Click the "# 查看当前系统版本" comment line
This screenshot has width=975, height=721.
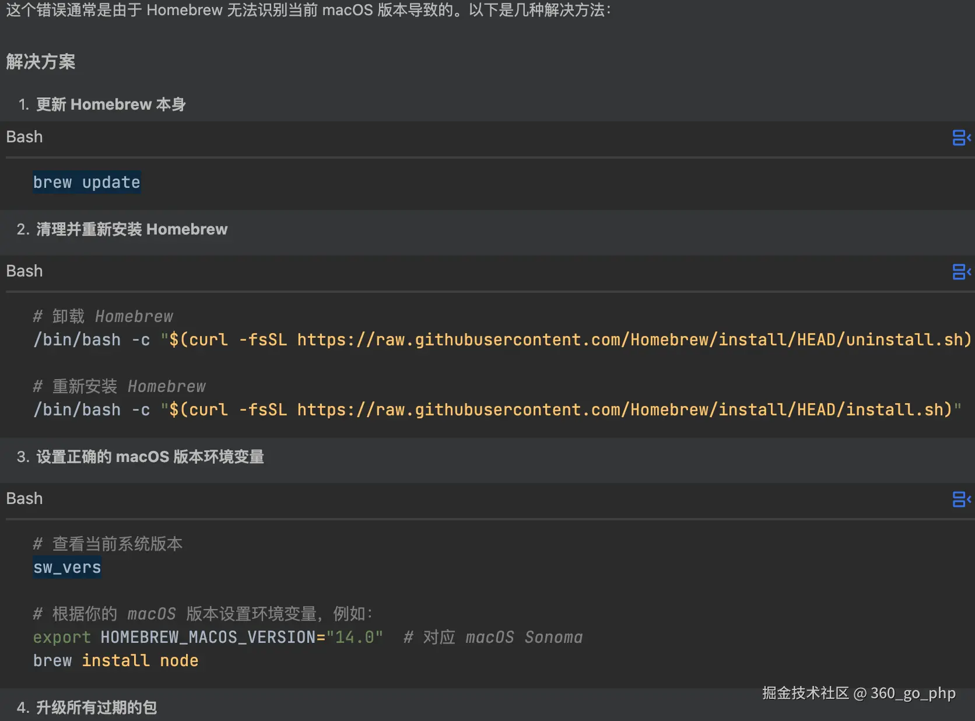click(108, 544)
